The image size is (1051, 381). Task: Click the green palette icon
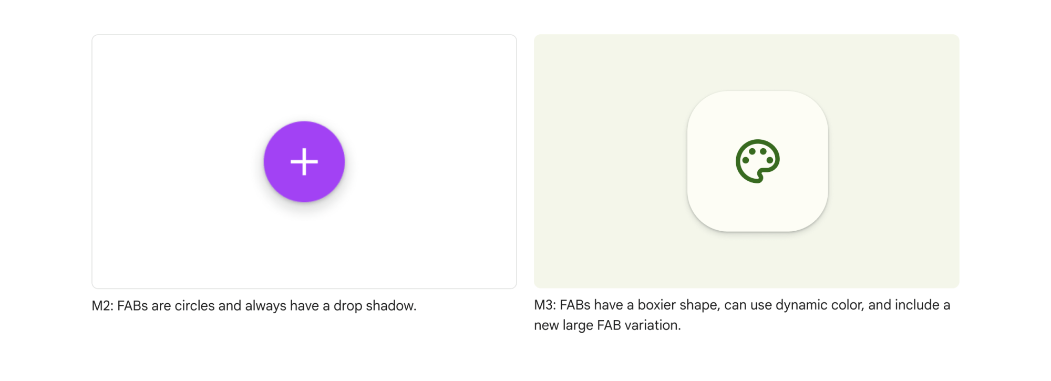[x=757, y=161]
